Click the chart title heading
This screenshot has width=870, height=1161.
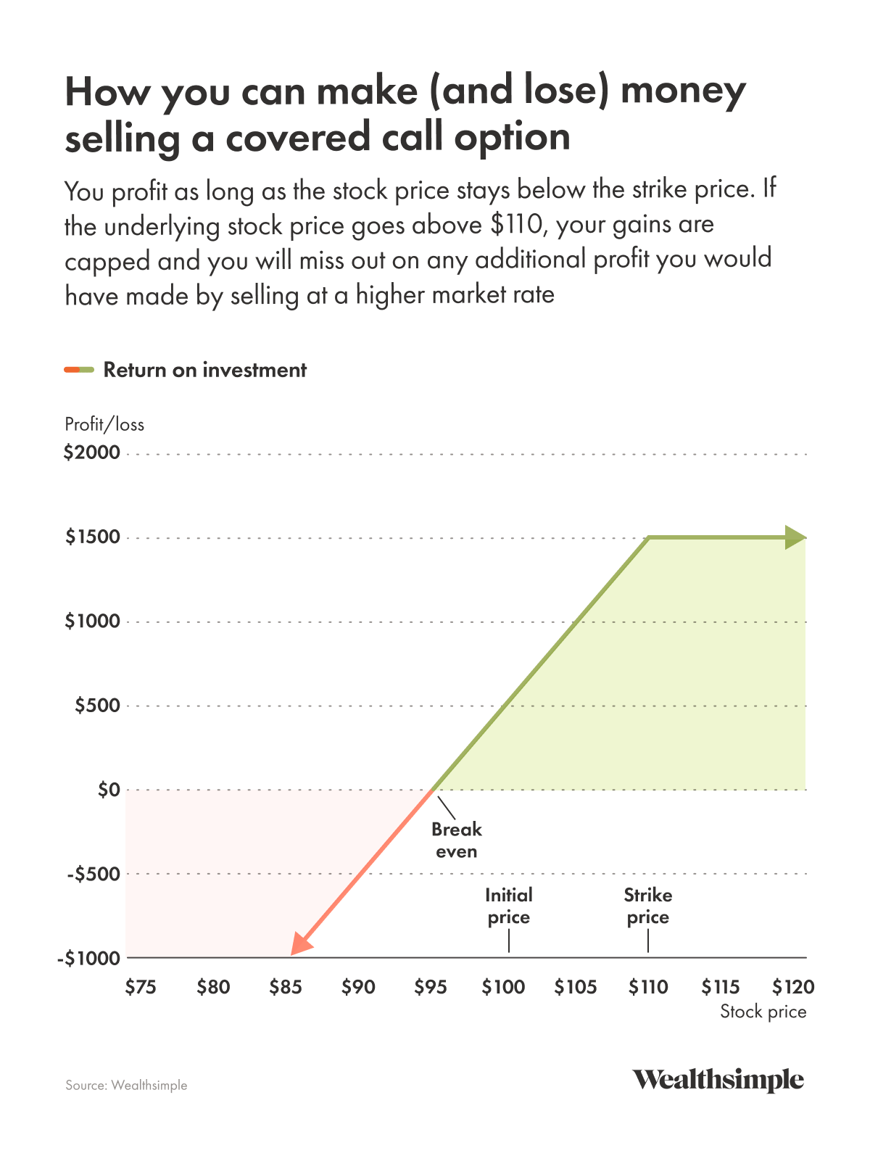pos(405,114)
